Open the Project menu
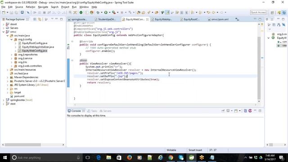 [65, 7]
